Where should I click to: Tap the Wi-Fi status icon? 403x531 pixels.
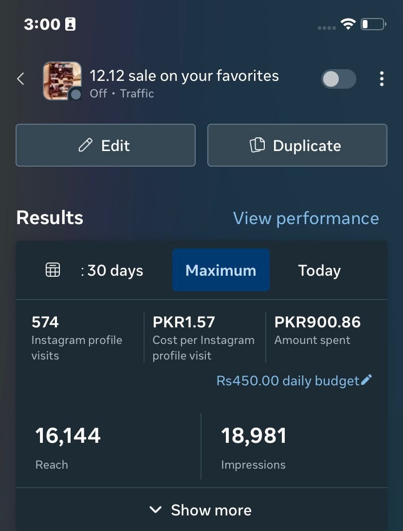[x=348, y=24]
